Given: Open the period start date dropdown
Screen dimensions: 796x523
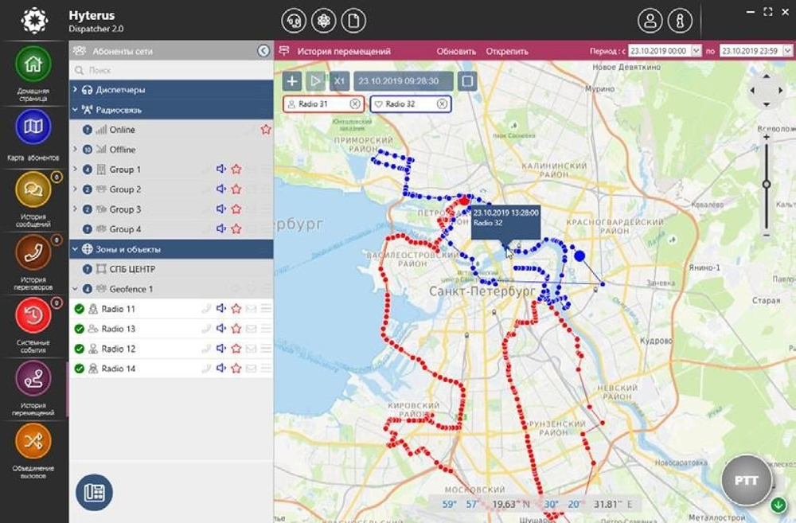Looking at the screenshot, I should (x=696, y=51).
